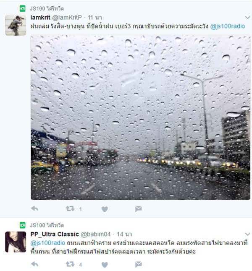The width and height of the screenshot is (252, 271).
Task: Message icon under PP_Ultra Classic tweet
Action: point(138,264)
